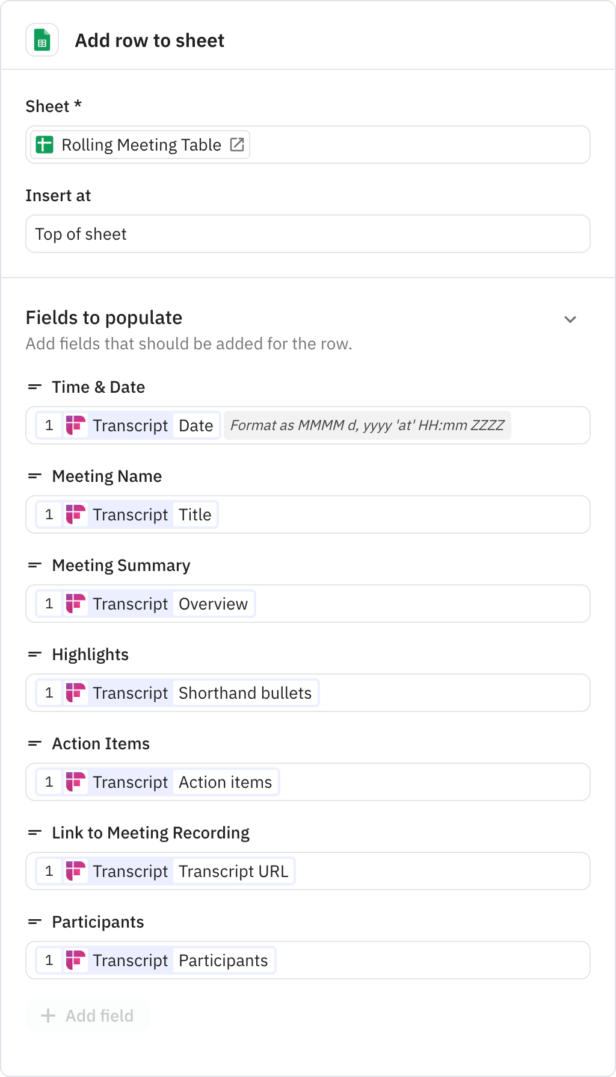
Task: Select the Shorthand bullets pill under Highlights
Action: pos(245,693)
